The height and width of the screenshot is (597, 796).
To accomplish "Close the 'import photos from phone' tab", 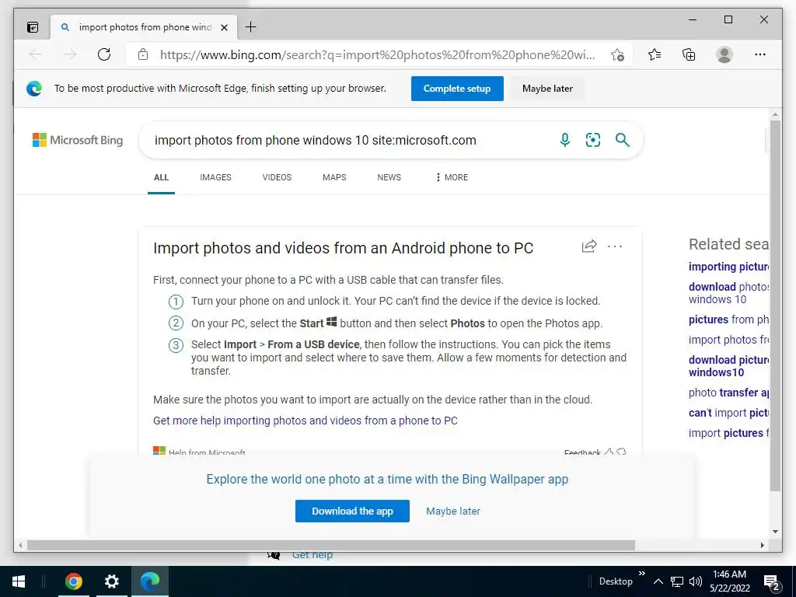I will (x=224, y=27).
